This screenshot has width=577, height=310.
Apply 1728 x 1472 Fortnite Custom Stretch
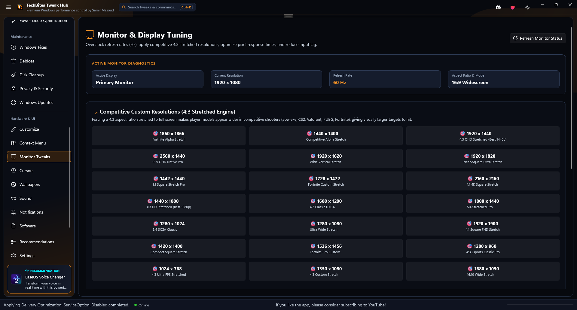(x=326, y=181)
